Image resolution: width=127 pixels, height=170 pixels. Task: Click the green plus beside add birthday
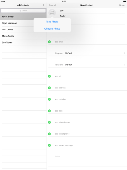49,99
